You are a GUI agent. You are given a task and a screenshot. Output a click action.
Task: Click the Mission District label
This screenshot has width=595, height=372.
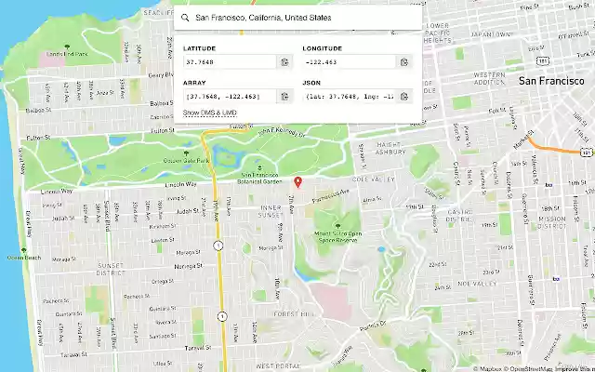click(x=551, y=222)
